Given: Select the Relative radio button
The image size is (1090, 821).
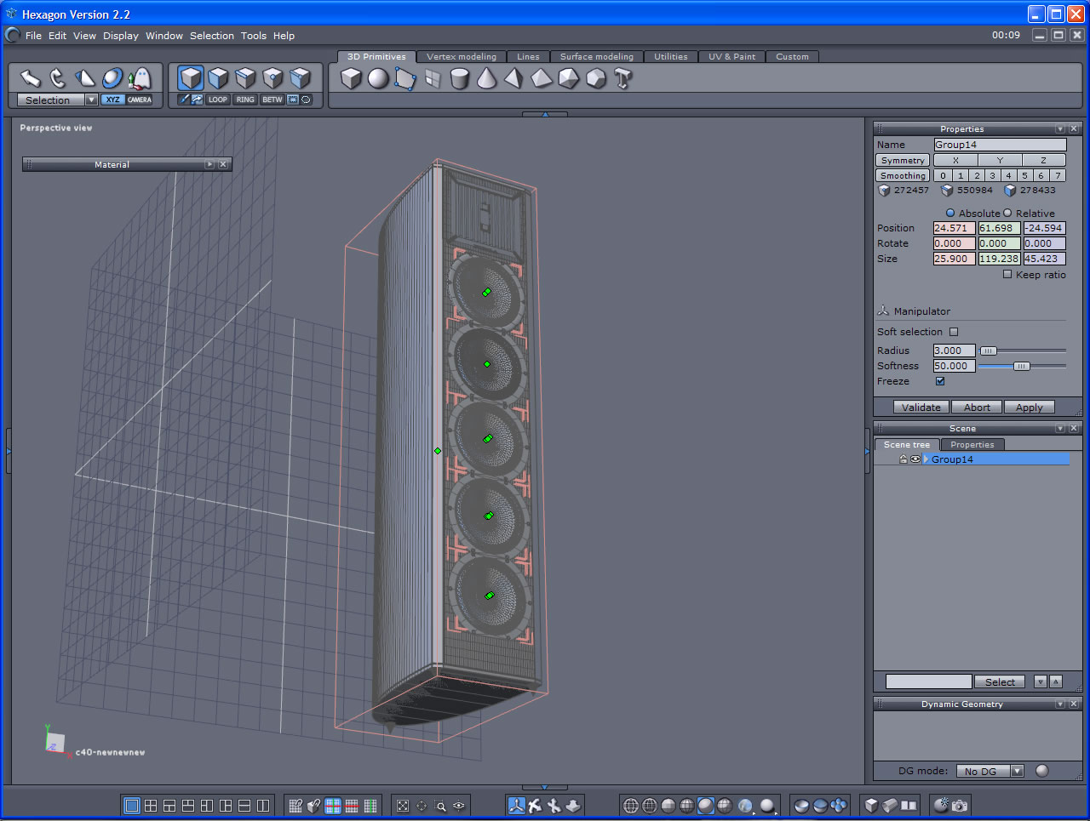Looking at the screenshot, I should click(1007, 214).
